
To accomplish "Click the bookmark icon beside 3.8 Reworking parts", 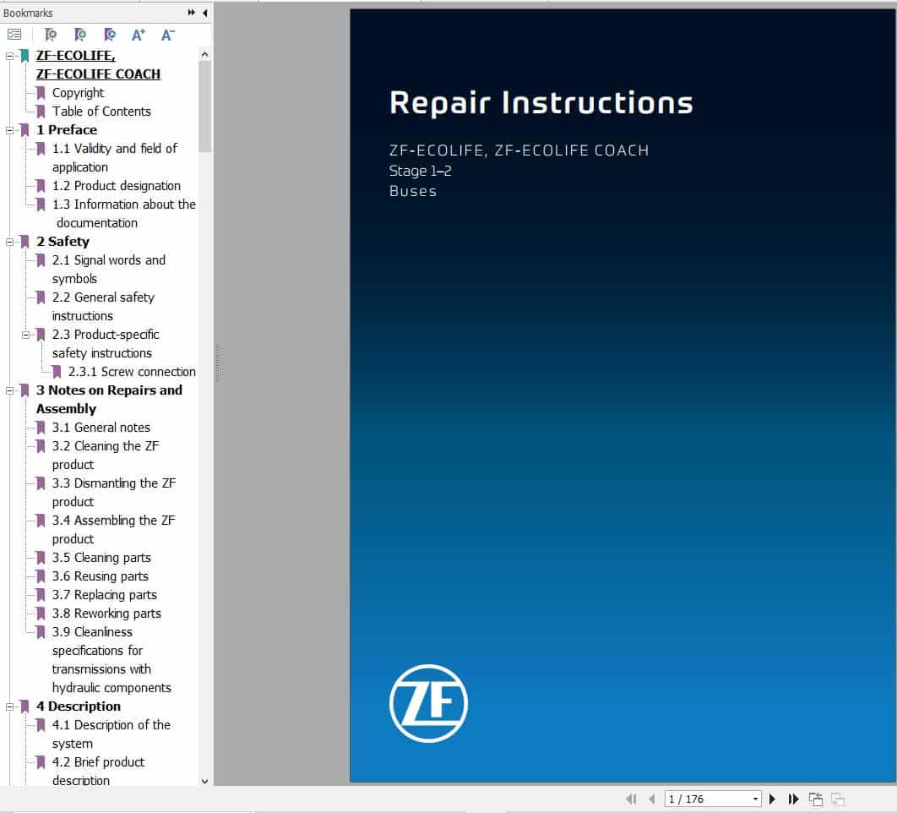I will click(41, 614).
